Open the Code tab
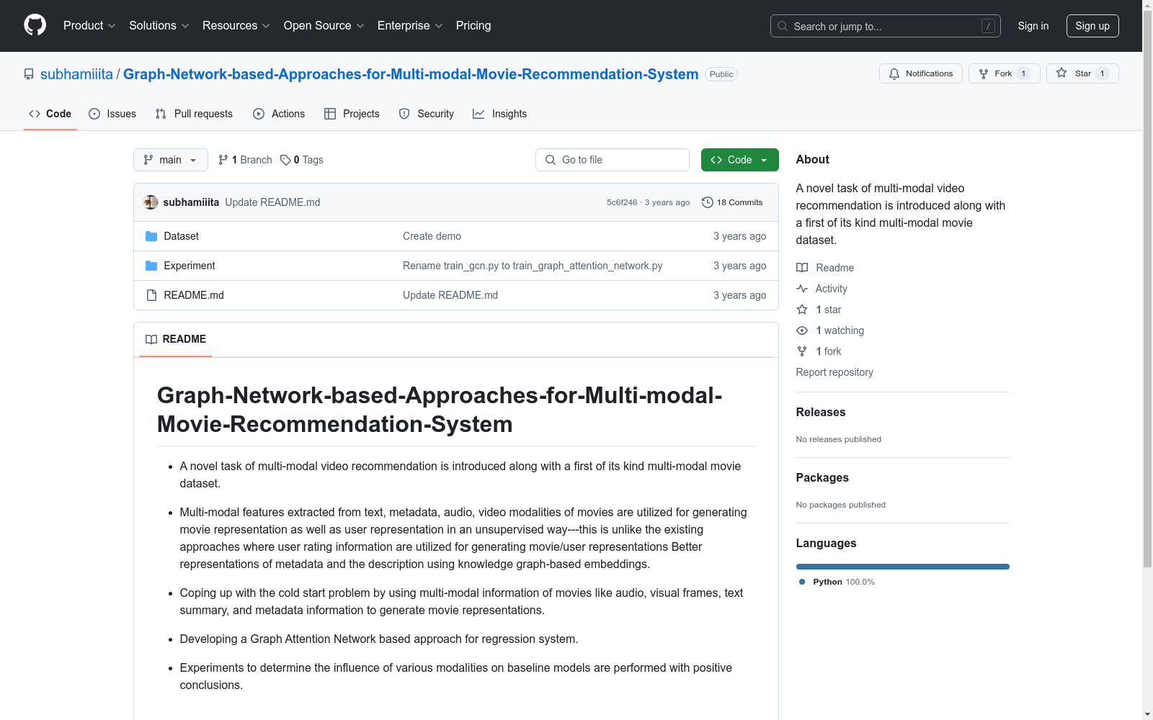Image resolution: width=1153 pixels, height=720 pixels. (x=50, y=114)
